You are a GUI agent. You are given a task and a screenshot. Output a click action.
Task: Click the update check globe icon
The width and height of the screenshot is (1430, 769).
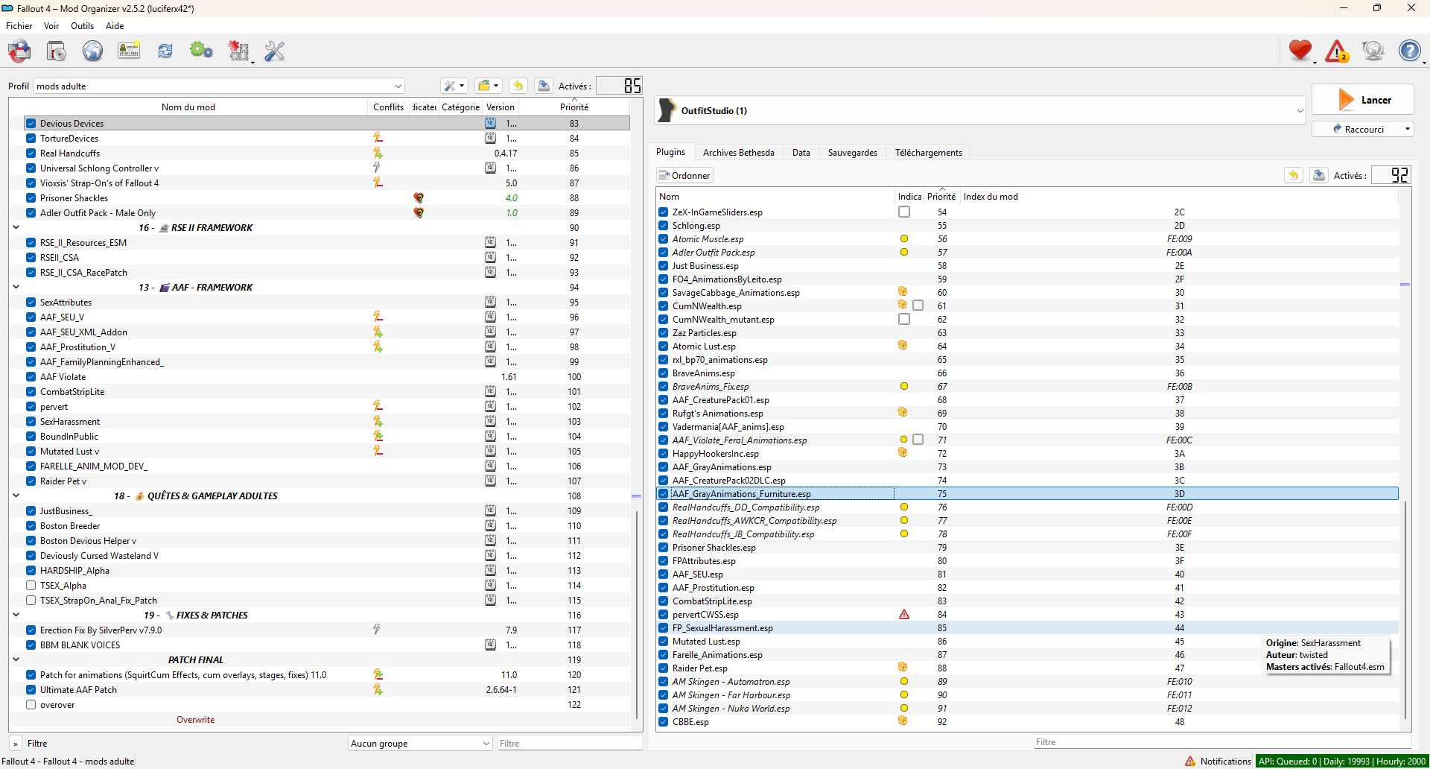pos(1373,51)
